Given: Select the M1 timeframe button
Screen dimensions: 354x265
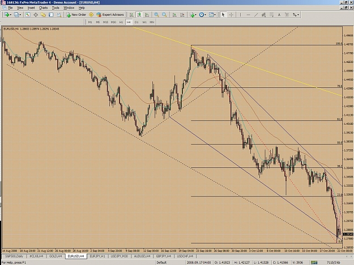Looking at the screenshot, I should click(90, 22).
